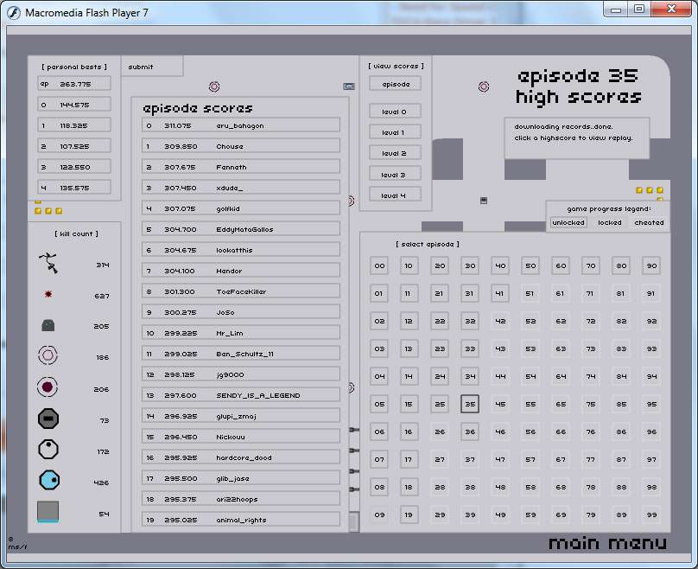Image resolution: width=698 pixels, height=569 pixels.
Task: Select the dark thwump icon with 205 kills
Action: click(x=48, y=326)
